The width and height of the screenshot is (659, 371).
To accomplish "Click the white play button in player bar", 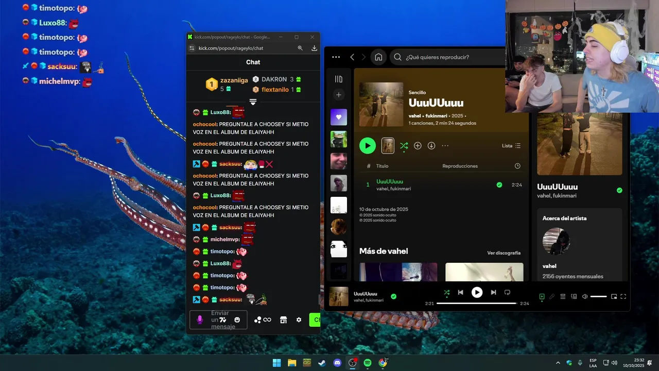I will coord(477,292).
